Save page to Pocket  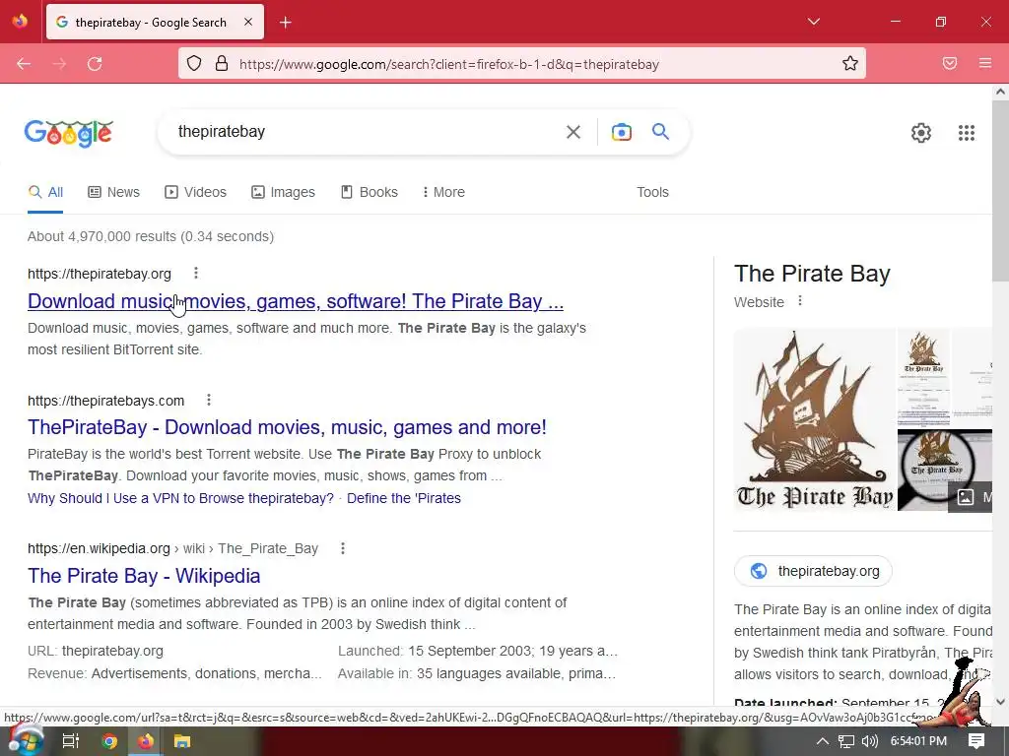pos(950,64)
